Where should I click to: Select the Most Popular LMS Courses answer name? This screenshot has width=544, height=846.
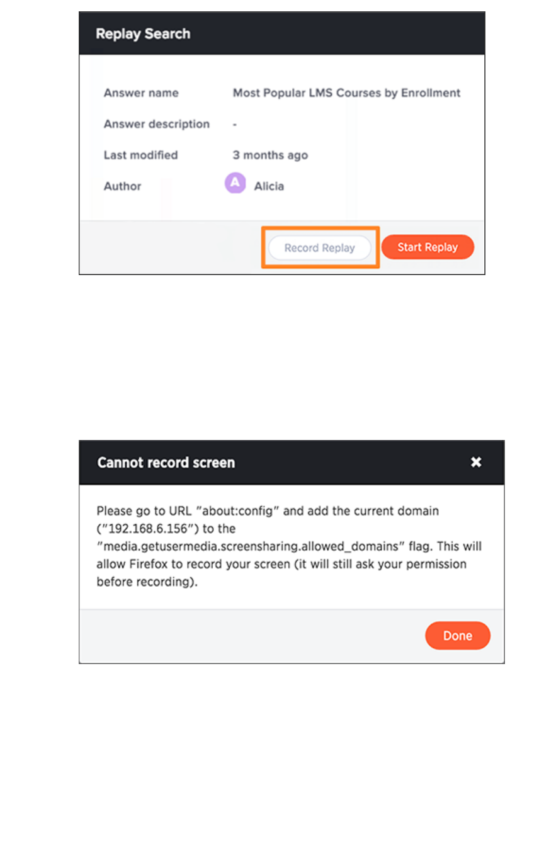(346, 93)
